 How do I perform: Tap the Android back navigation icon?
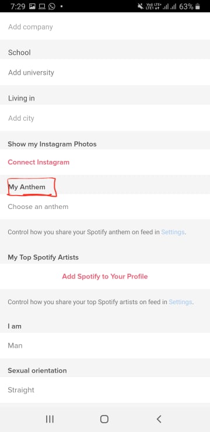(159, 419)
